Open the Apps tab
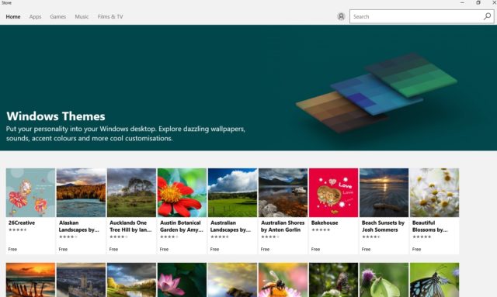The image size is (497, 297). click(35, 16)
